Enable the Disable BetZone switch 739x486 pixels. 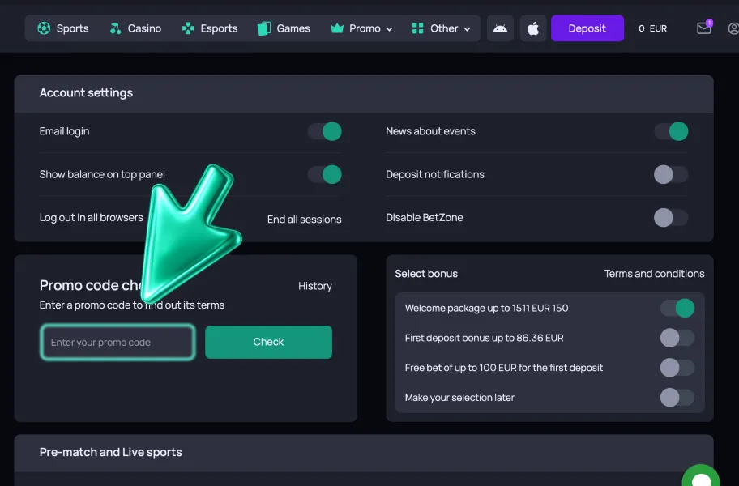(670, 217)
